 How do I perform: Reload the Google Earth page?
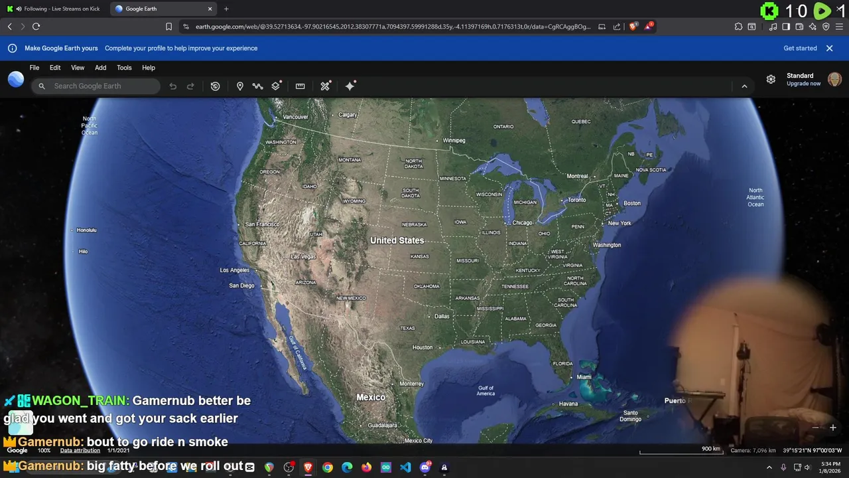point(36,27)
